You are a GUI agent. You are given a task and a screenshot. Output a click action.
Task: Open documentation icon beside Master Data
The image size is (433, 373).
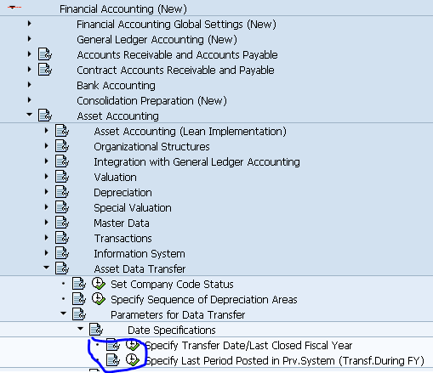click(62, 223)
